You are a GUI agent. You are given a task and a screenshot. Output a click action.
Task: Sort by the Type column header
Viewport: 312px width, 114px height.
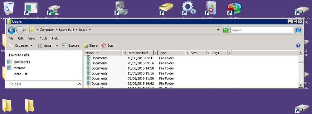coord(172,53)
